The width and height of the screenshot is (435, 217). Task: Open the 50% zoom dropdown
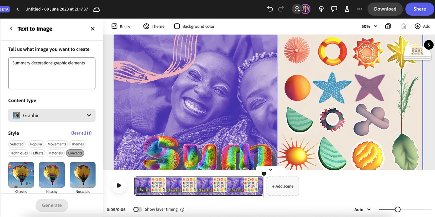(369, 26)
